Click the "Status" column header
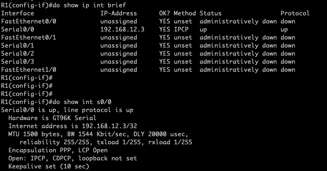Image resolution: width=327 pixels, height=171 pixels. click(x=210, y=13)
